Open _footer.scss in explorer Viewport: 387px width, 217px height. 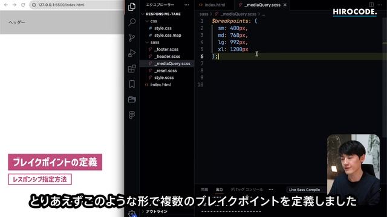pyautogui.click(x=167, y=49)
